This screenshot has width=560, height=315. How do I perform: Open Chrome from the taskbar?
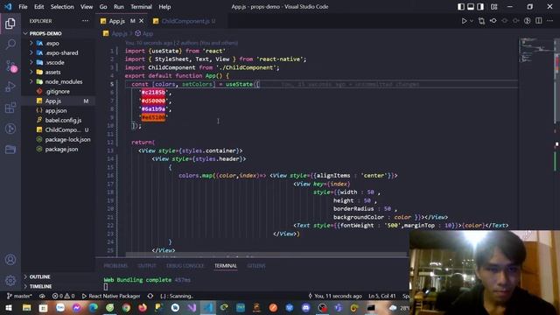pos(126,307)
